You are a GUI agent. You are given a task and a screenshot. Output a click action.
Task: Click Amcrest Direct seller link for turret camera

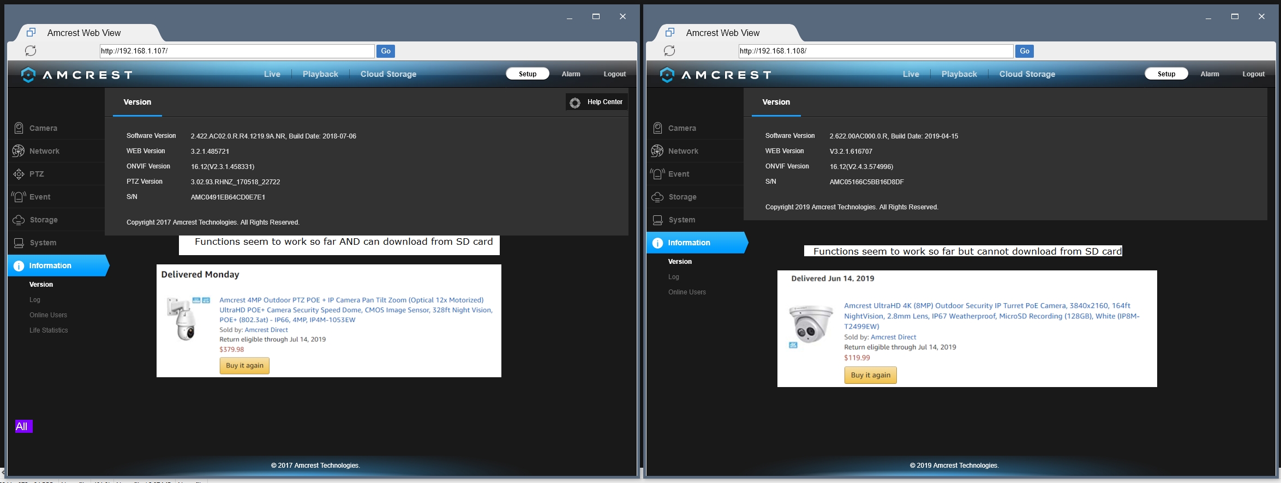coord(893,337)
